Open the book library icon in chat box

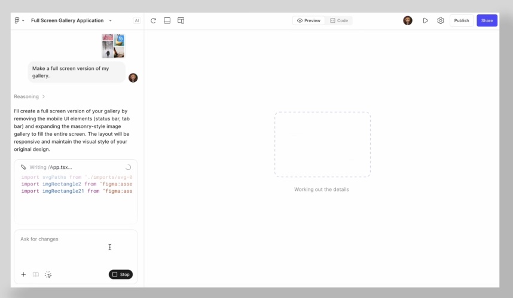[x=36, y=275]
